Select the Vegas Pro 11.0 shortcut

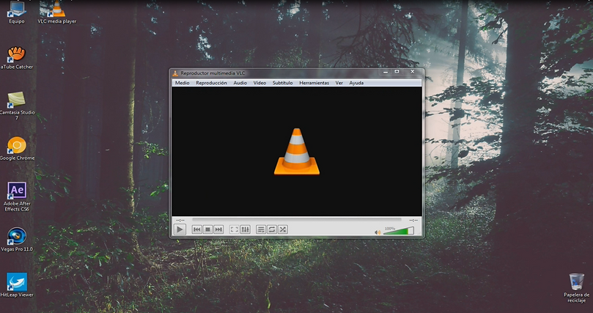17,240
